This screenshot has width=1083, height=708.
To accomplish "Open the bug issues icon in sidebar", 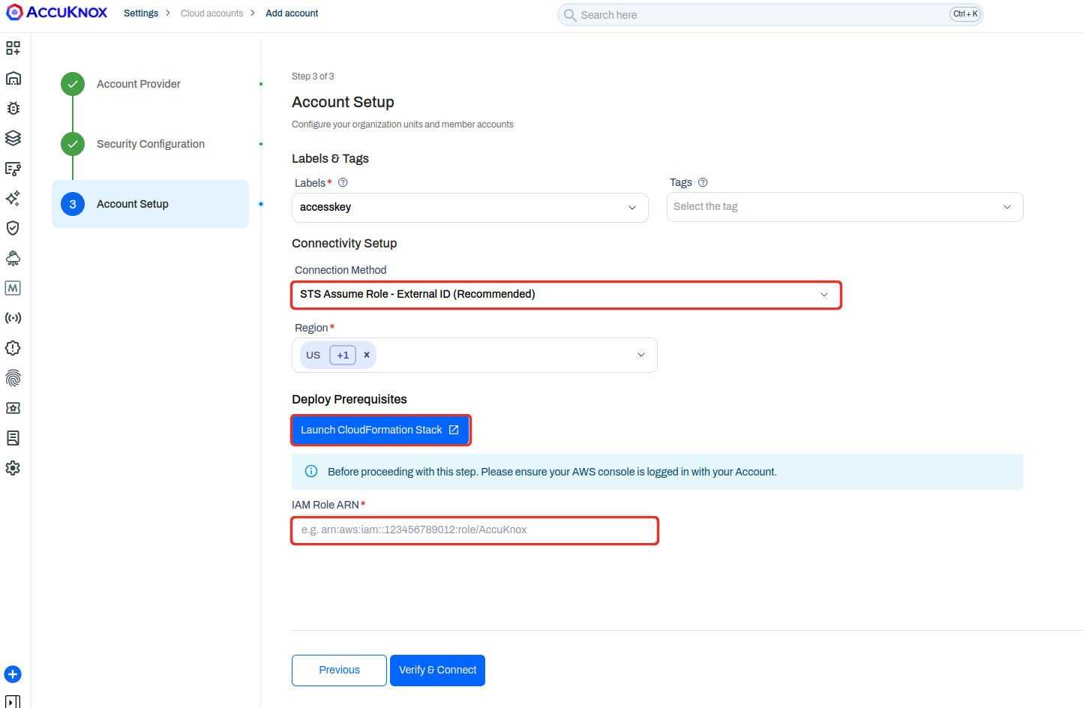I will [x=13, y=108].
